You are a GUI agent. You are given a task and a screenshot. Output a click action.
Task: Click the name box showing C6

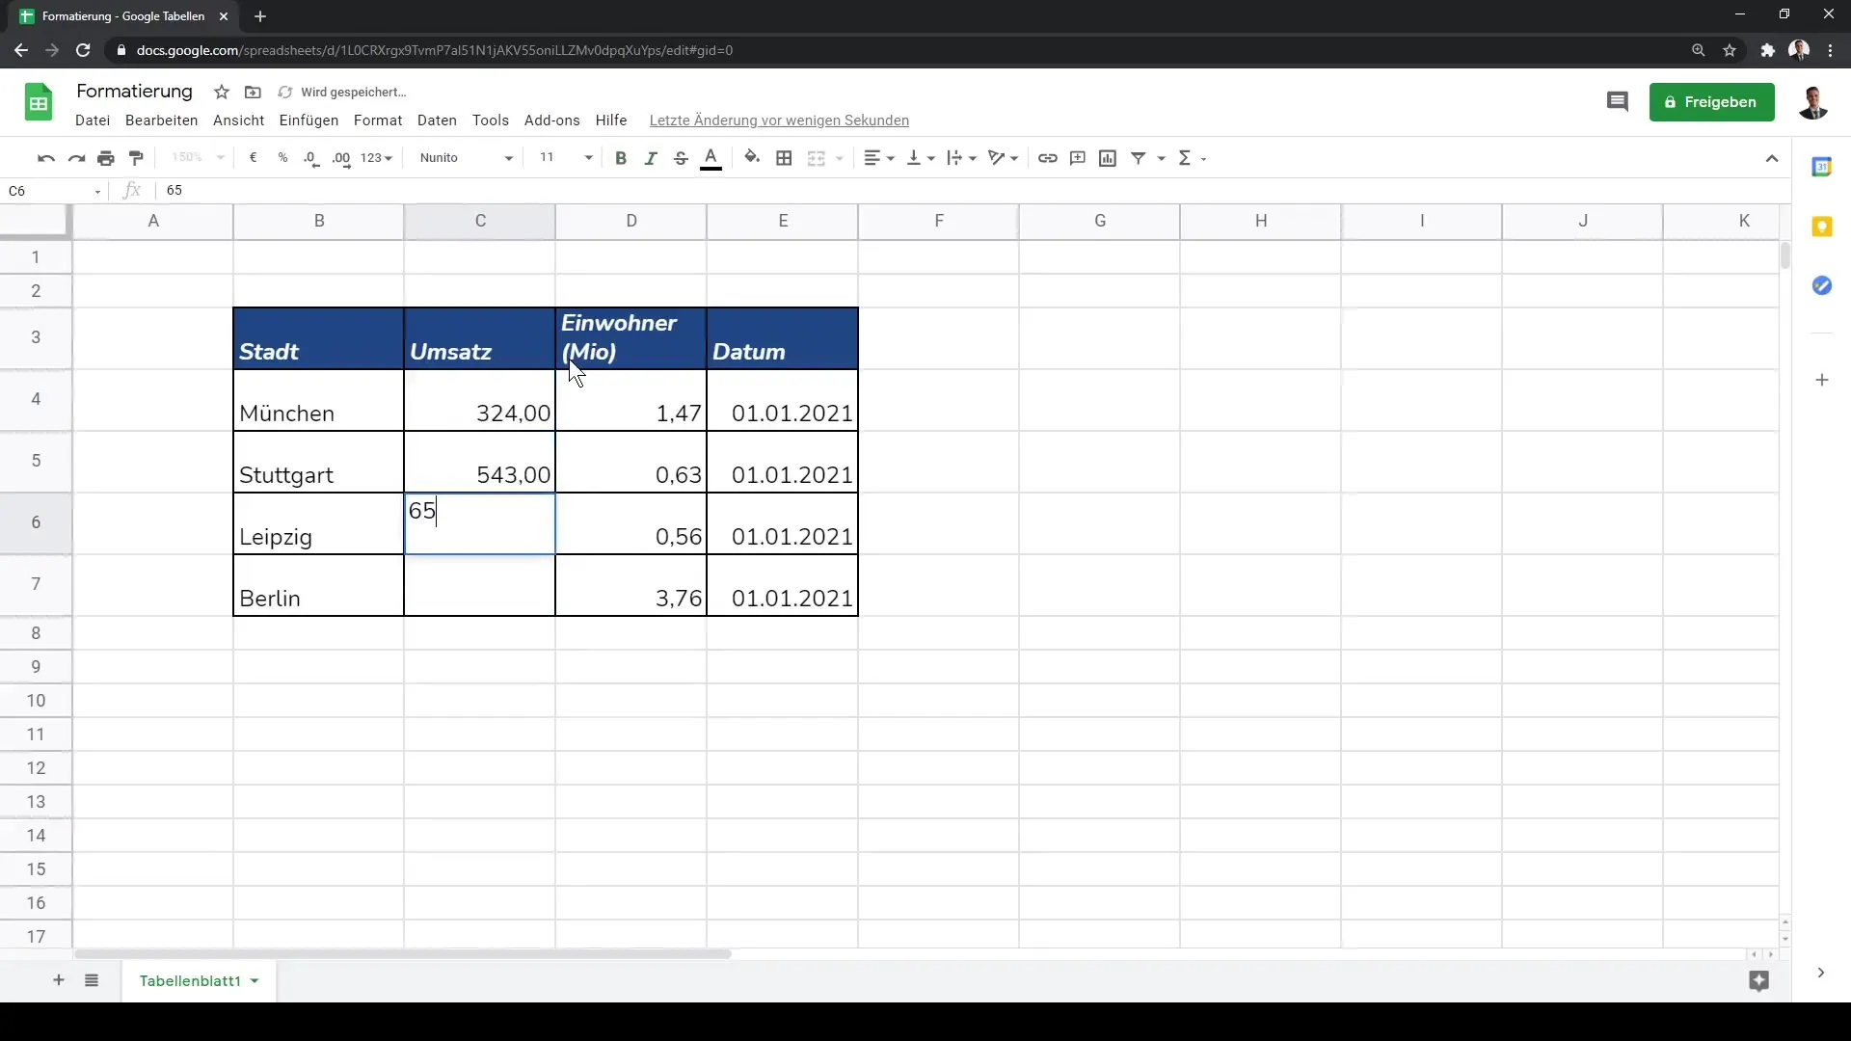coord(54,191)
